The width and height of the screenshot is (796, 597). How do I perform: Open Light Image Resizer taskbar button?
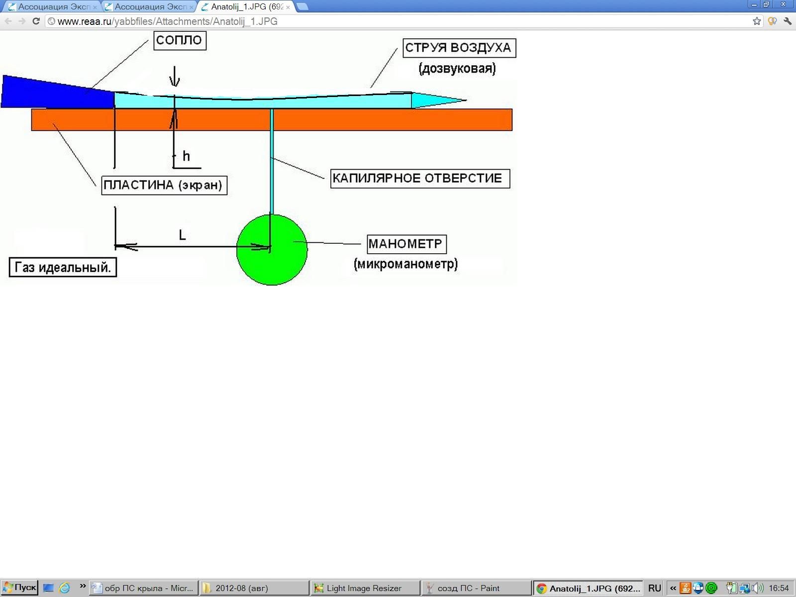point(365,588)
